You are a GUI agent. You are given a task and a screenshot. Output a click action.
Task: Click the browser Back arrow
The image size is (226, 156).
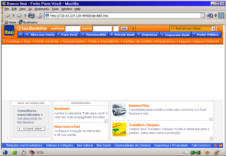pyautogui.click(x=7, y=15)
